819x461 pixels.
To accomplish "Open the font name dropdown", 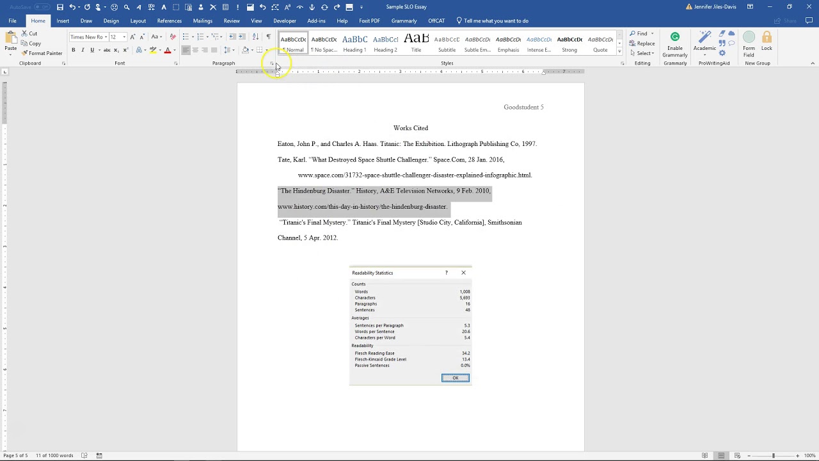I will (x=106, y=37).
